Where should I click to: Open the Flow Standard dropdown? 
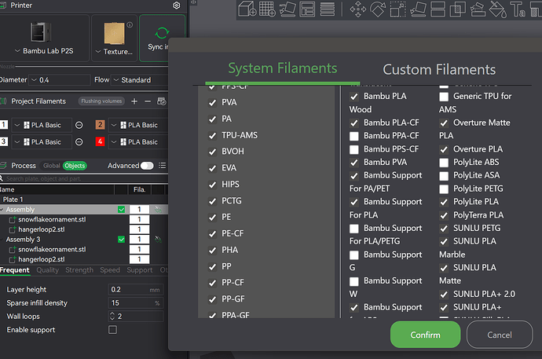(x=140, y=80)
